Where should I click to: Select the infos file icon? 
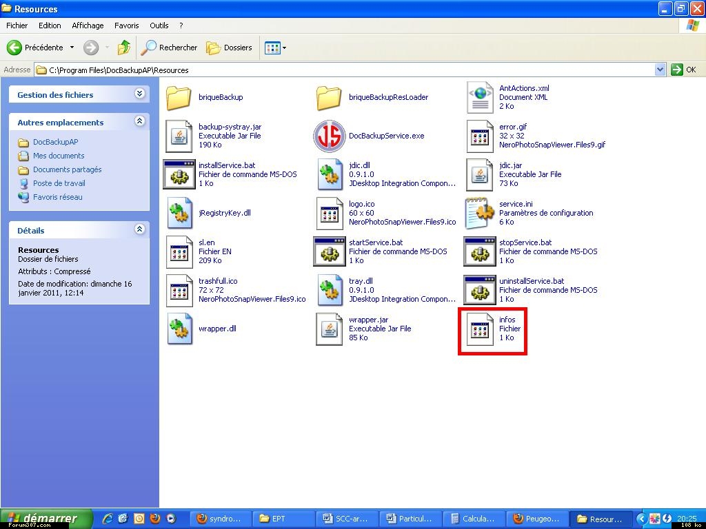pos(480,329)
